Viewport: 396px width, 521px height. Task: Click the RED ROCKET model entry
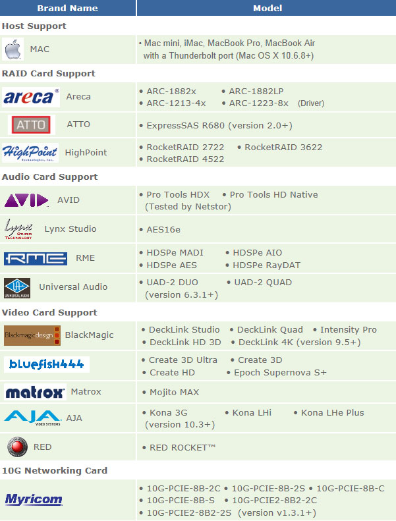point(183,448)
